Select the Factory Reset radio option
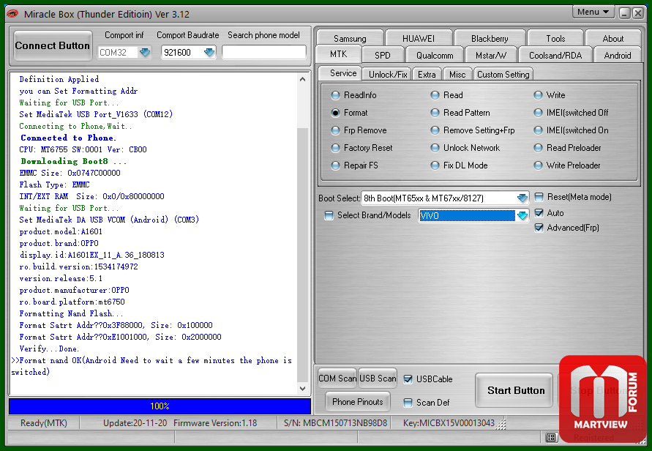 pyautogui.click(x=361, y=148)
